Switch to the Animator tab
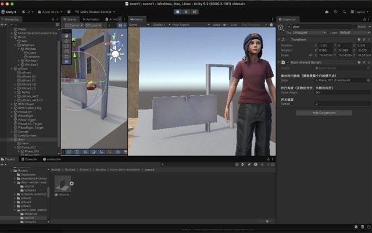 92,19
